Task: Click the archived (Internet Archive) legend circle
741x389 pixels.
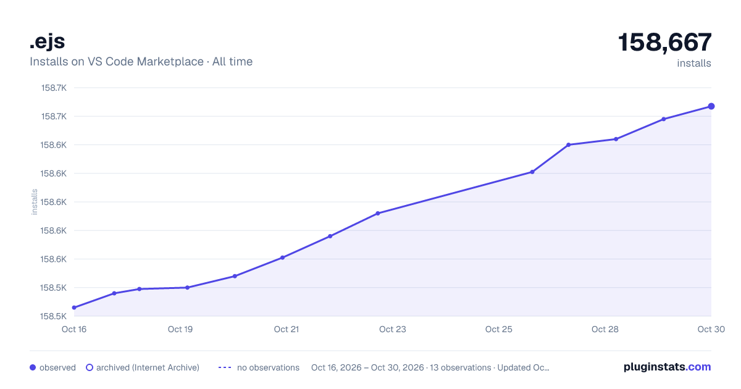Action: pos(89,367)
